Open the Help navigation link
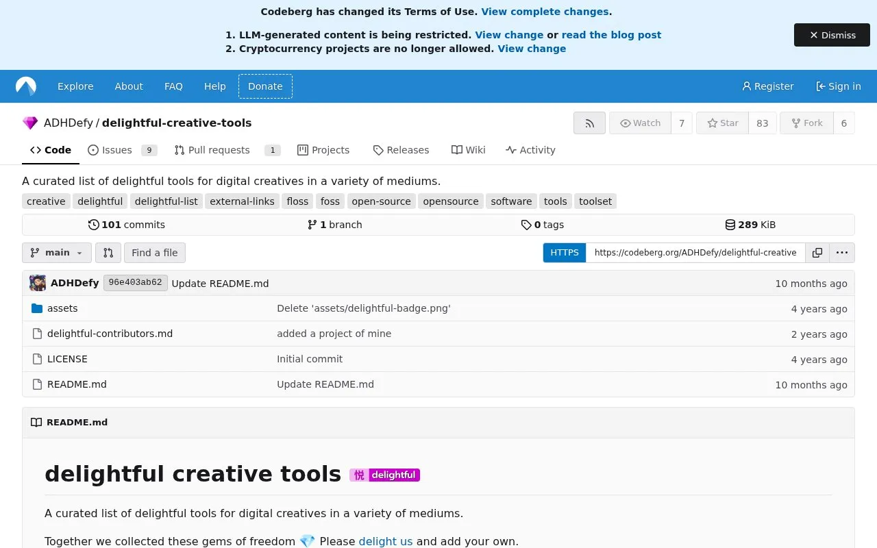Viewport: 877px width, 548px height. (x=214, y=86)
